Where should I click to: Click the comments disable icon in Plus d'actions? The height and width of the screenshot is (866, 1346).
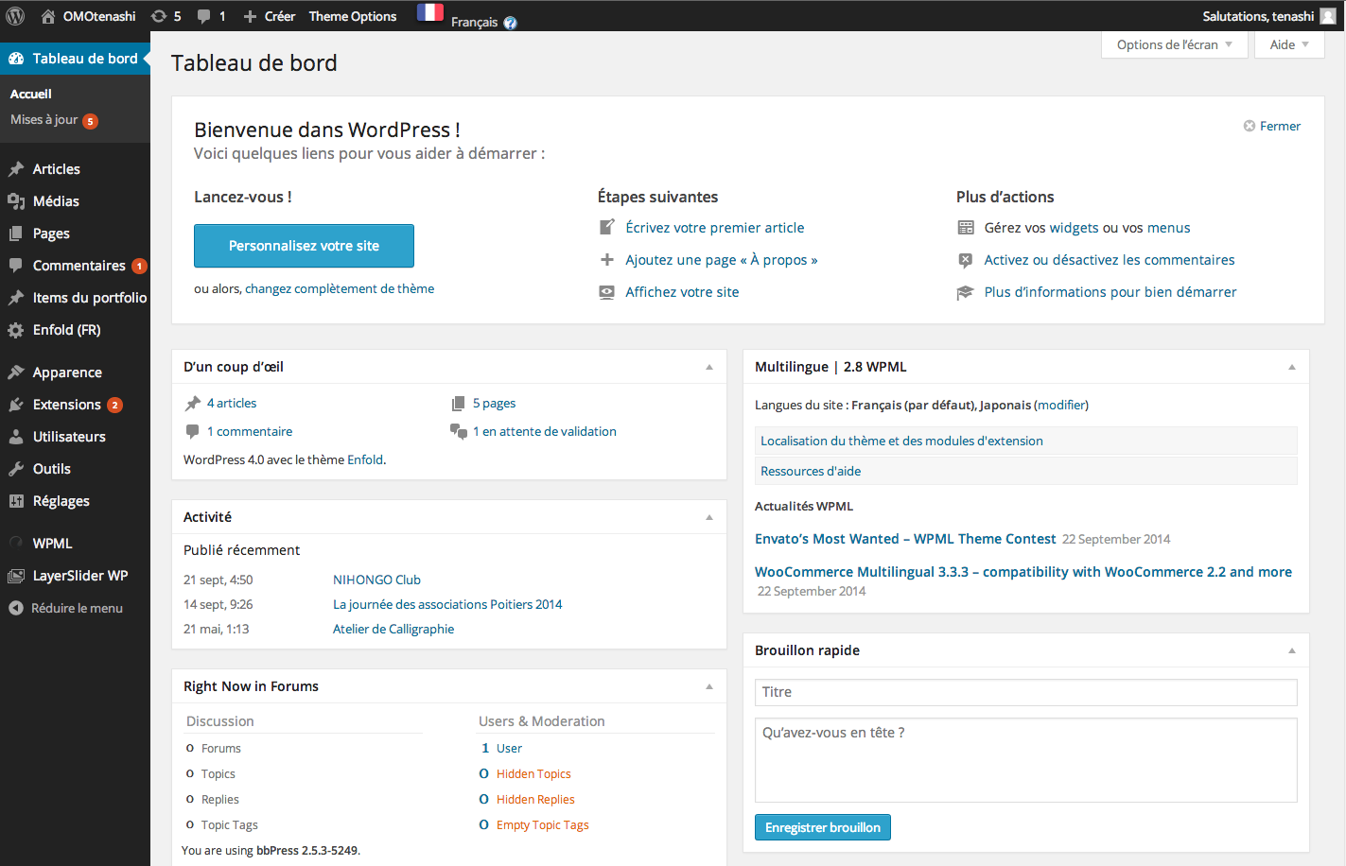[966, 260]
